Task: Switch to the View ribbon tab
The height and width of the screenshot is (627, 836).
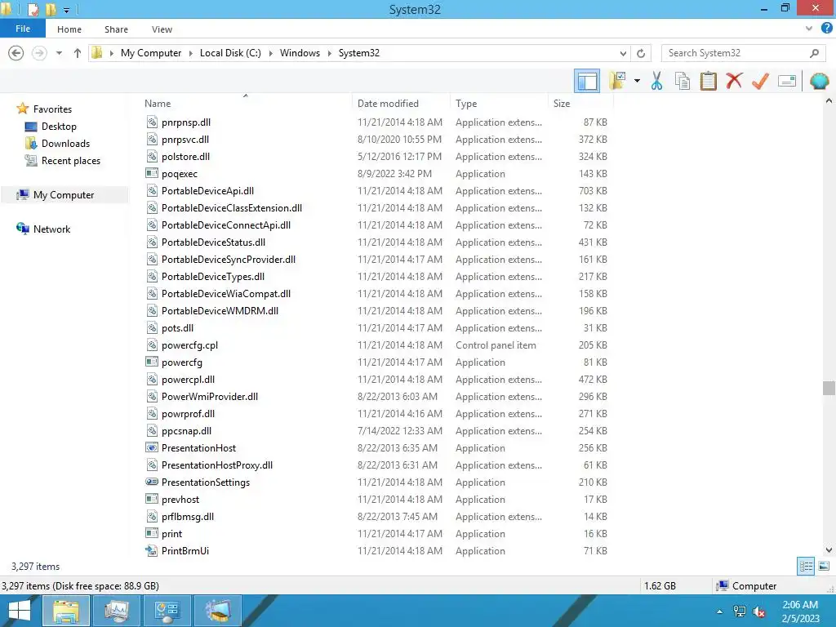Action: click(162, 29)
